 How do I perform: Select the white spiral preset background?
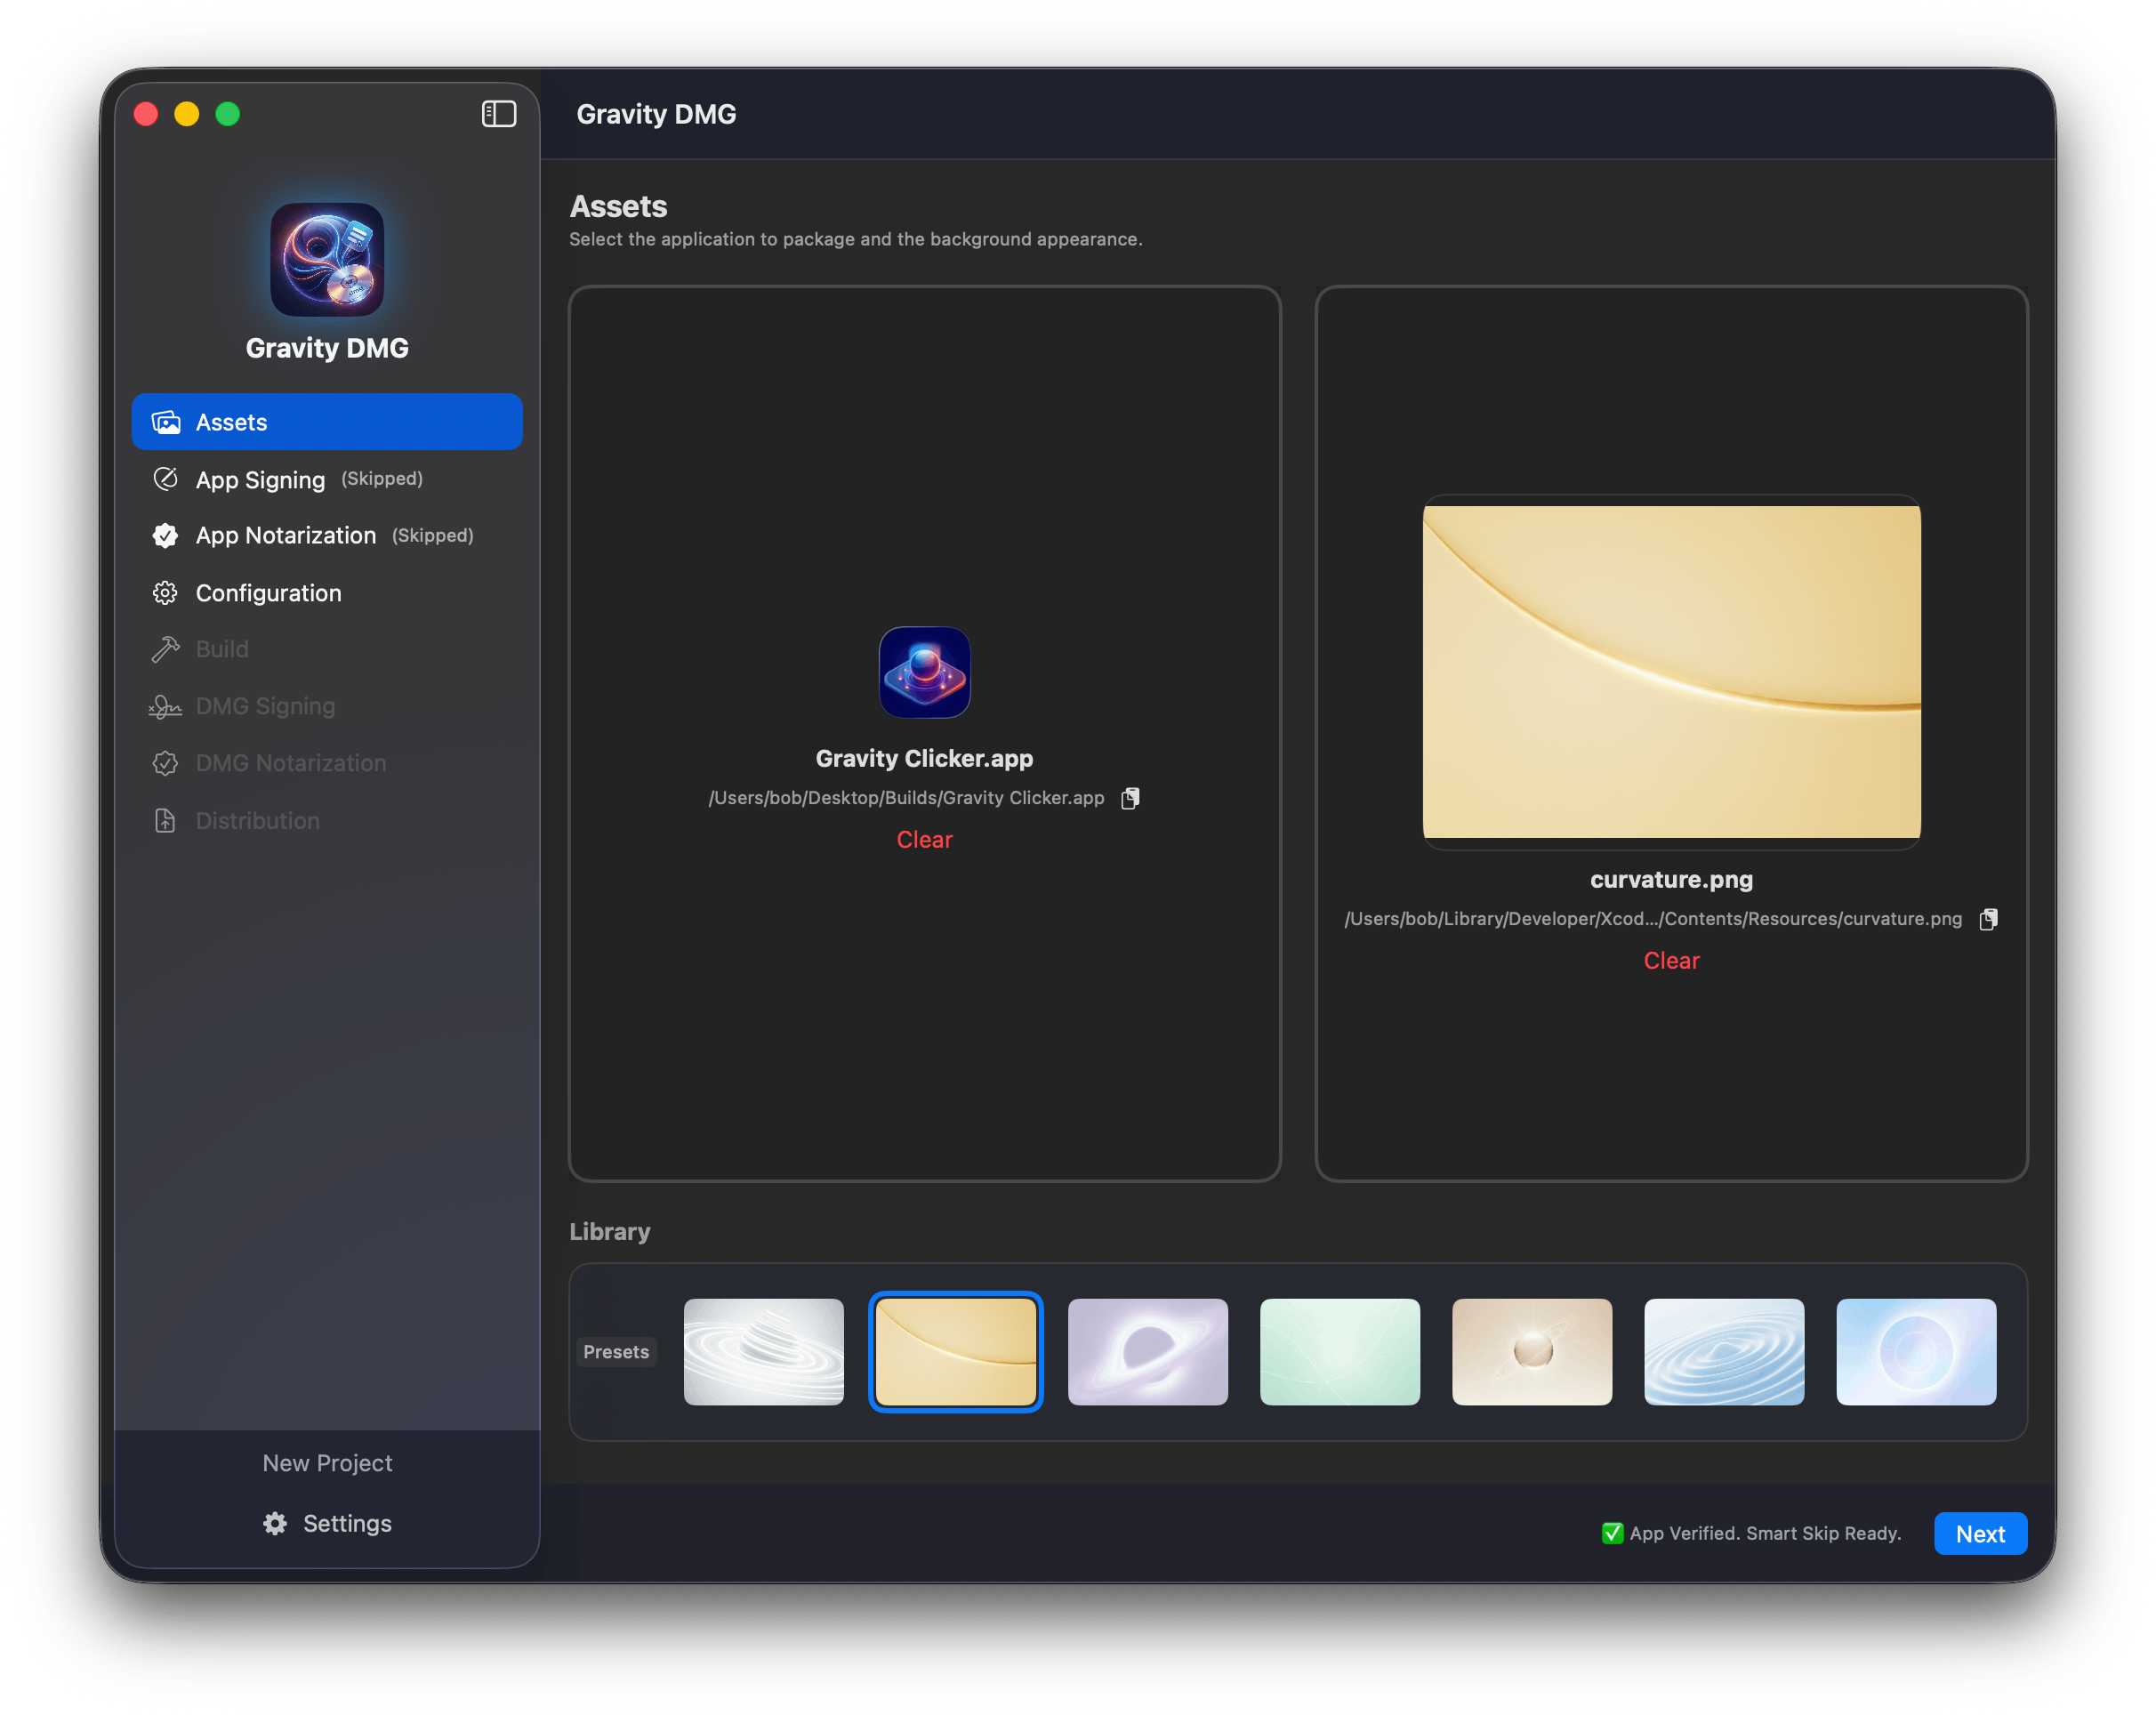click(763, 1352)
